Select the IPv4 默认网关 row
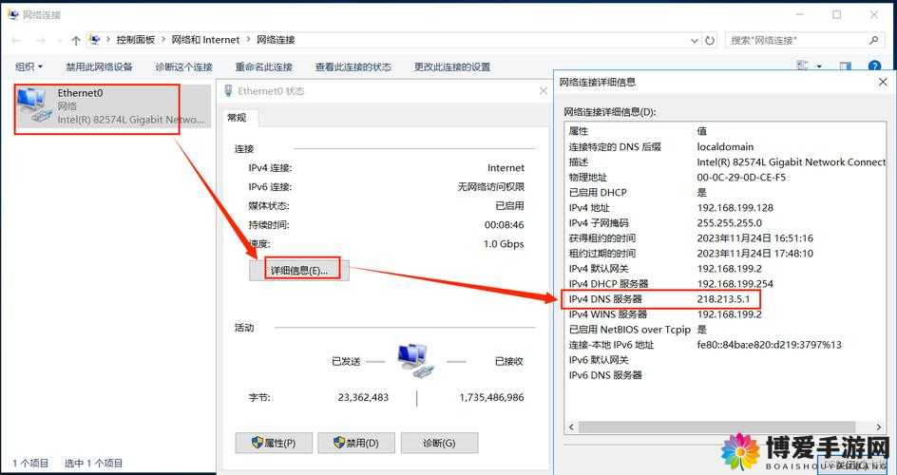 click(x=727, y=268)
